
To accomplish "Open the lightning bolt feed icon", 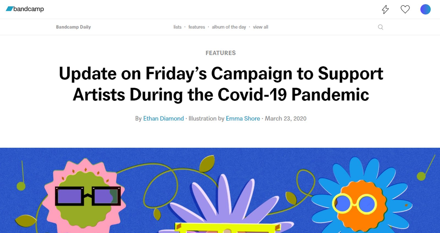I will (385, 9).
